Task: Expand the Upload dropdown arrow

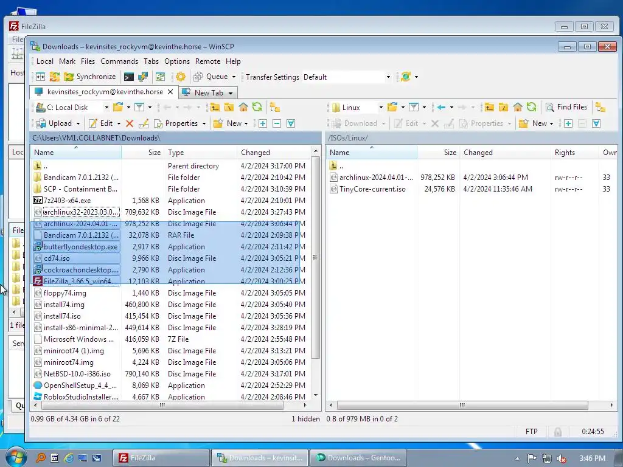Action: pyautogui.click(x=78, y=123)
